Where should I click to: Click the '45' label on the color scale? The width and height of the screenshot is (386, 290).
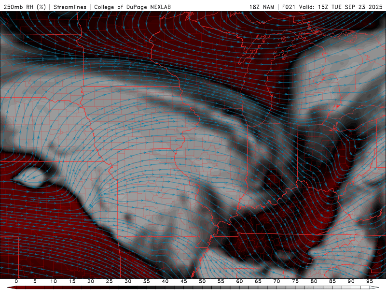tap(183, 281)
